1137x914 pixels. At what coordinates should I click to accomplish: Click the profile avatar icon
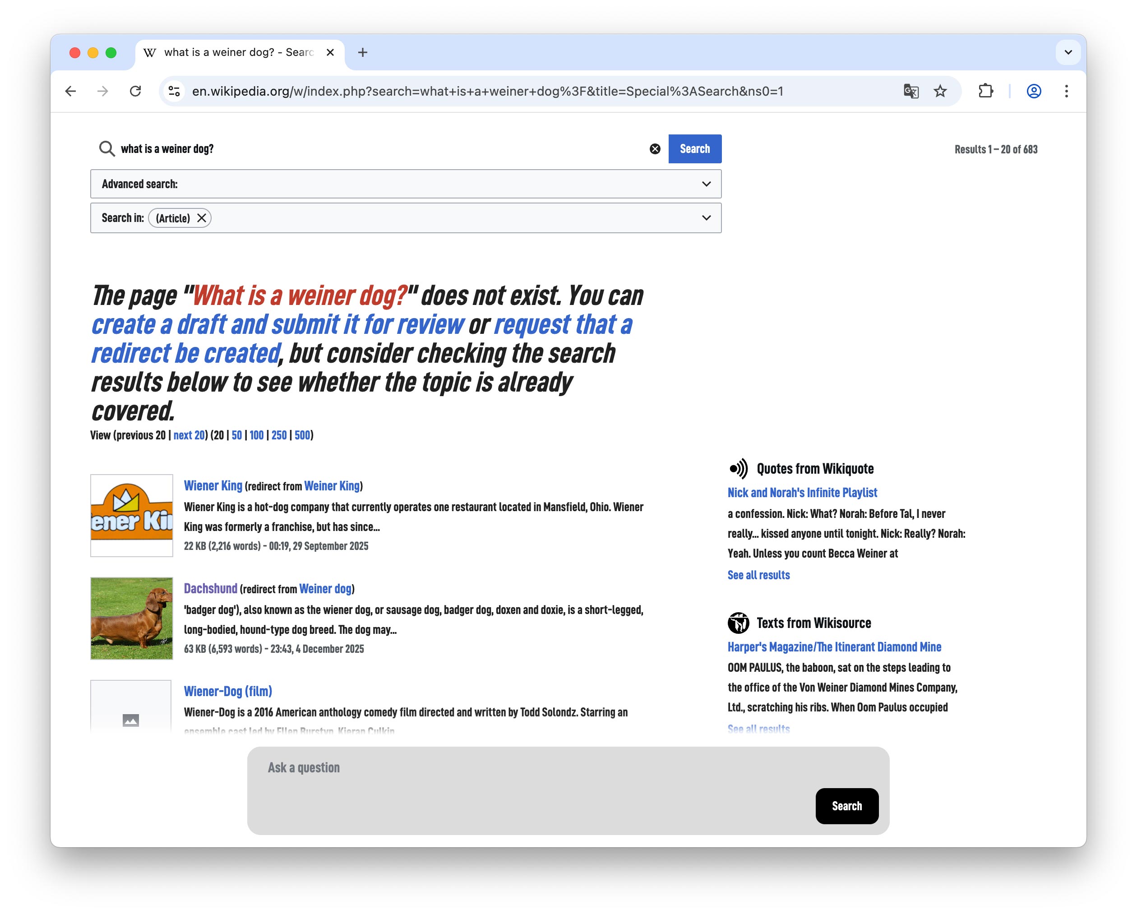click(1033, 91)
